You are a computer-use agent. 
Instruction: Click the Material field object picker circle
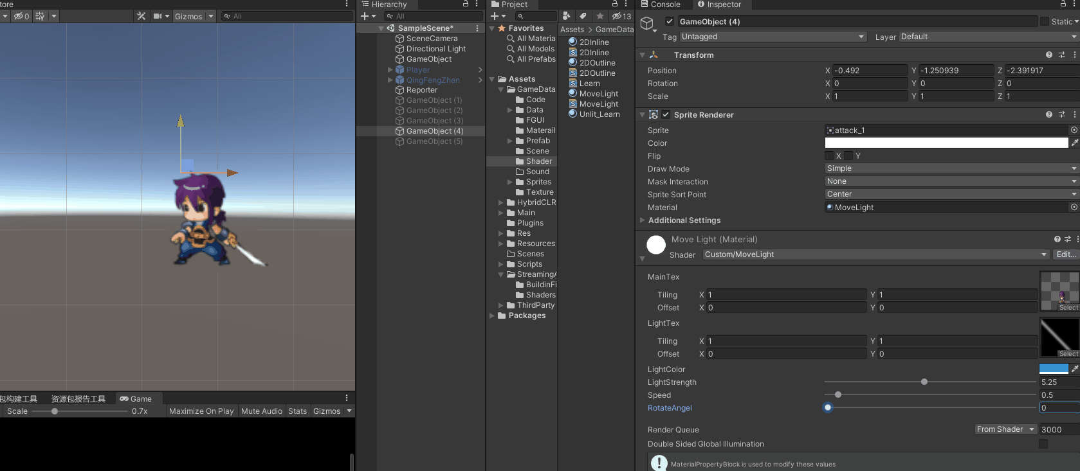click(1074, 207)
